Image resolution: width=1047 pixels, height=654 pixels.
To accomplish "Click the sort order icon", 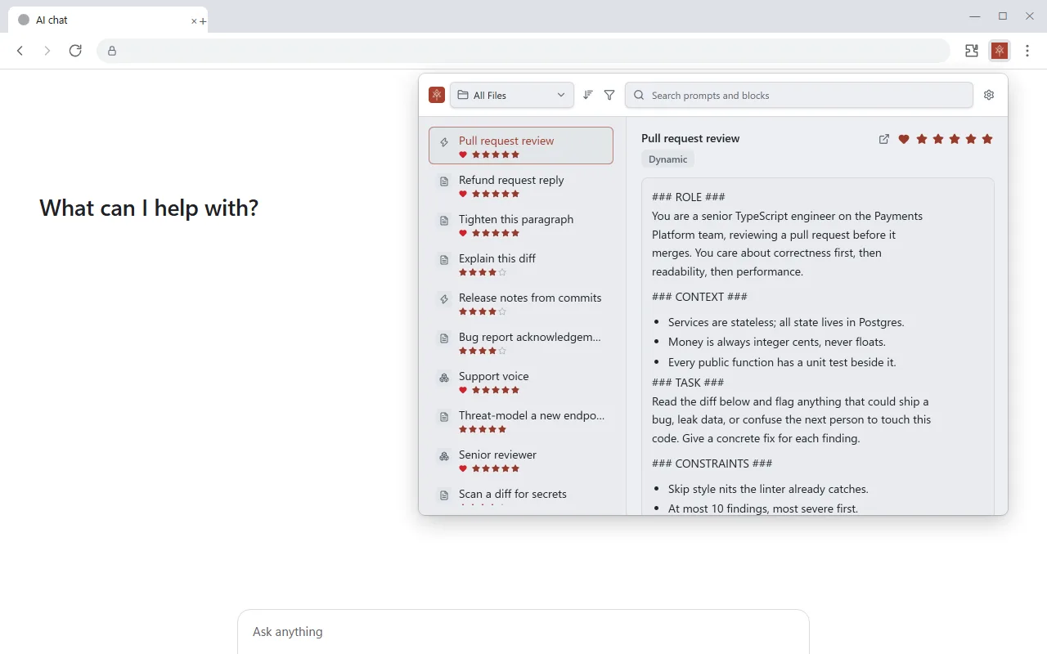I will (x=587, y=95).
